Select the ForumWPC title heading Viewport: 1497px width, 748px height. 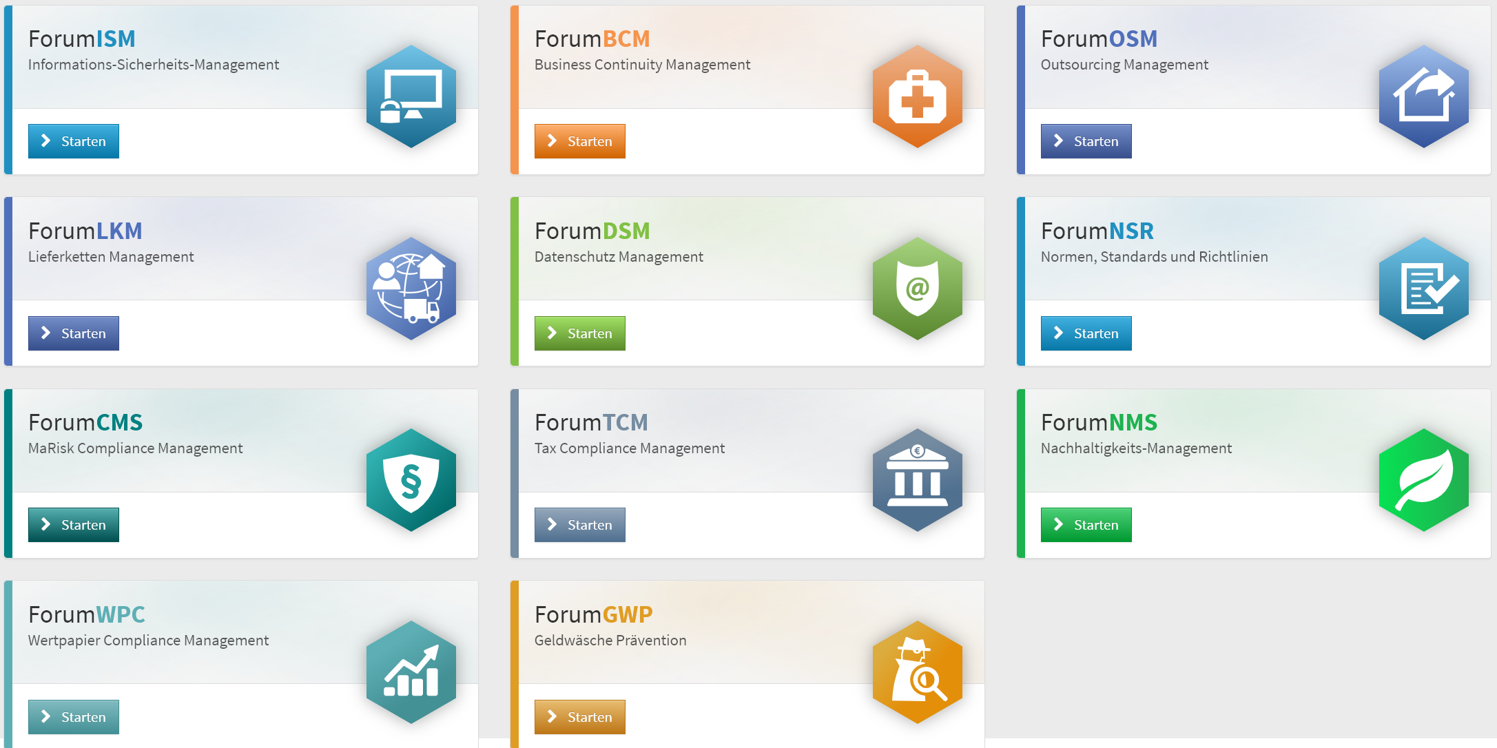pos(87,614)
